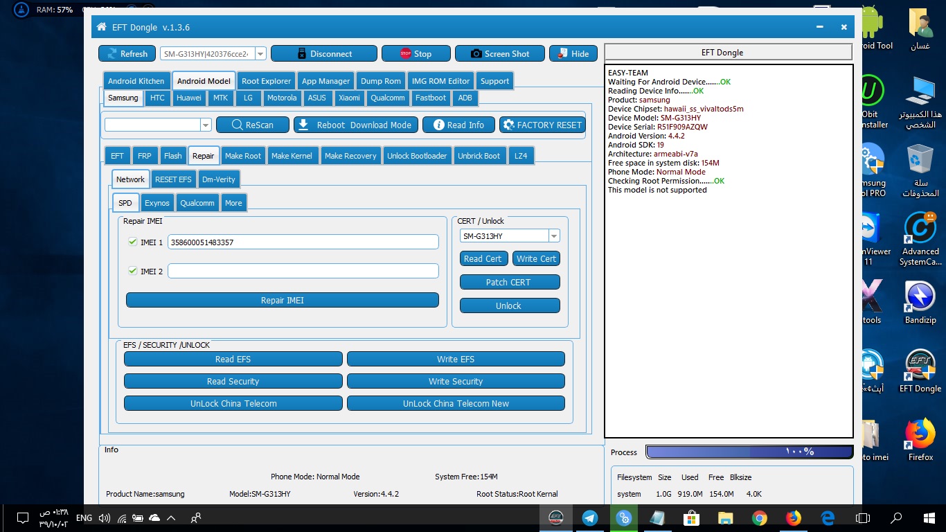Screen dimensions: 946x532
Task: Click the "This model is not supported" log line
Action: 657,190
